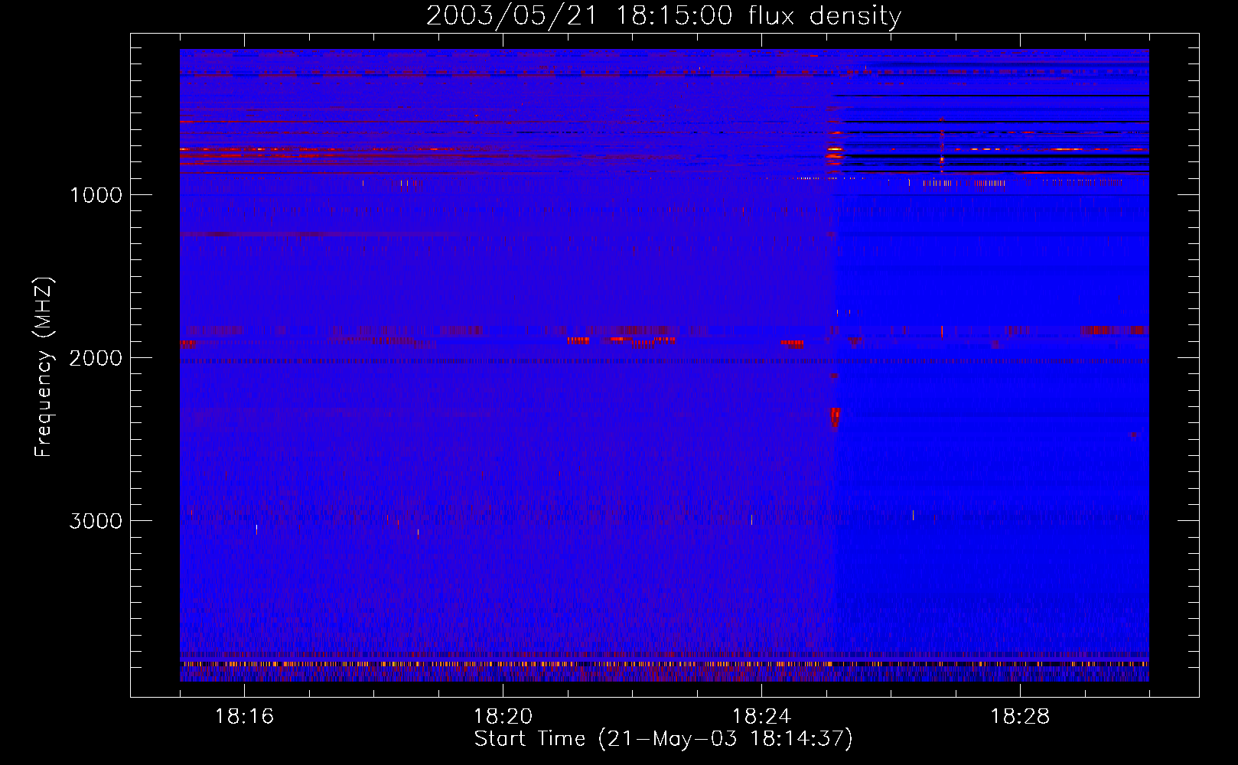Screen dimensions: 1238x765
Task: Click the 'Frequency (MHZ)' axis label
Action: 44,367
